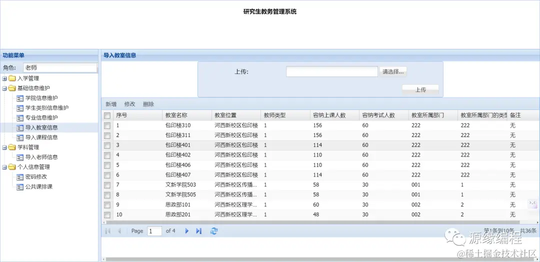Click the page icon next to 学生类别信息维护

coord(20,108)
